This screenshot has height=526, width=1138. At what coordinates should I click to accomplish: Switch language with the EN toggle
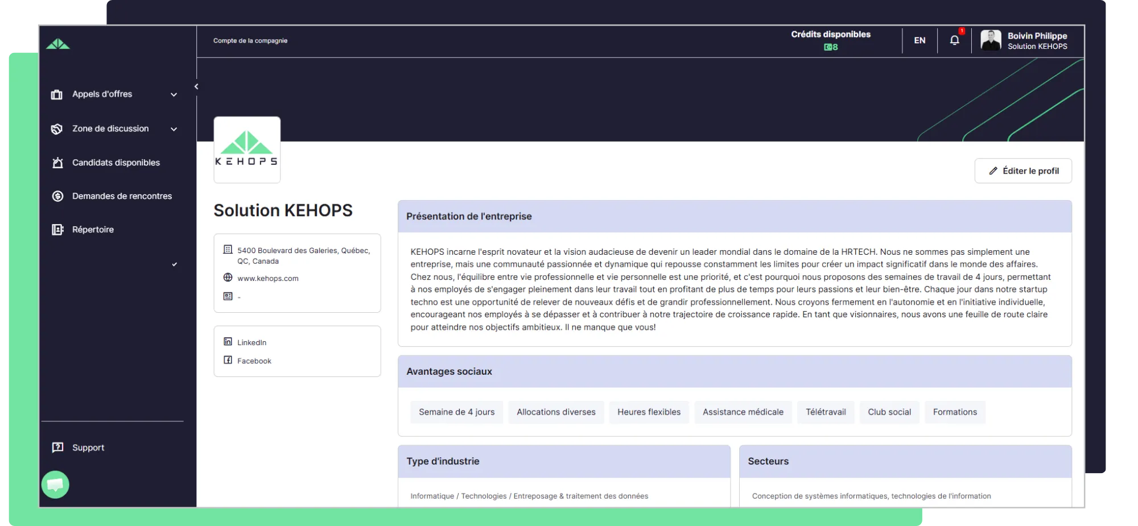point(920,40)
